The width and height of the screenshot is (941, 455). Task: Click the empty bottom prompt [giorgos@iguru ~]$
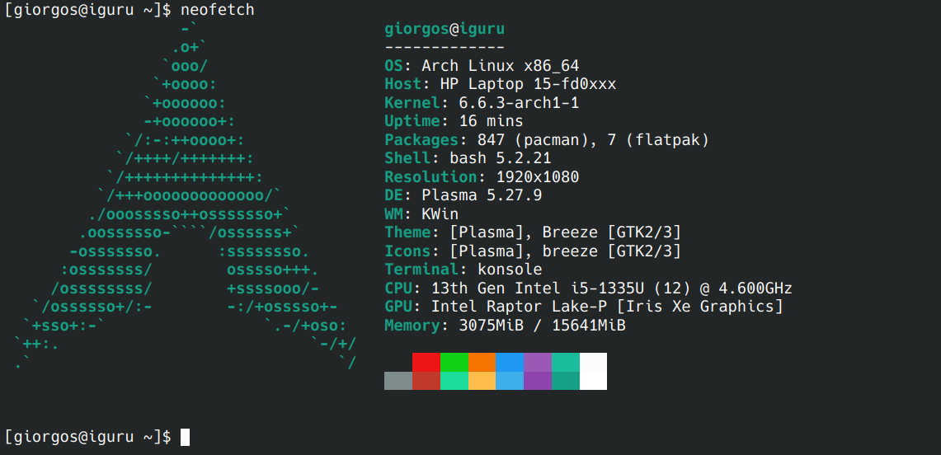(x=87, y=437)
